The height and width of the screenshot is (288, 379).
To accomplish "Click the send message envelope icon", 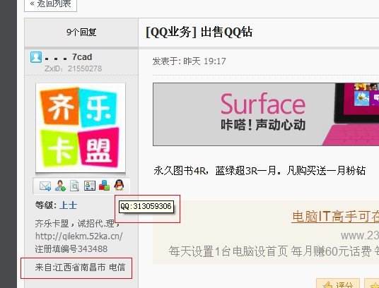I will [45, 186].
